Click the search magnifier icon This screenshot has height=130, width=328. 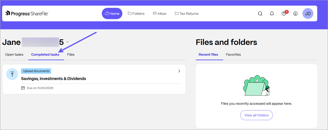click(x=260, y=14)
